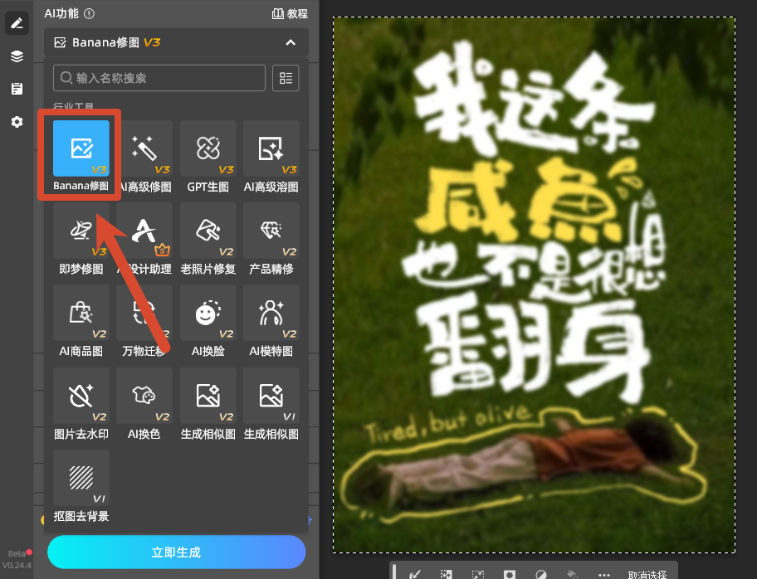This screenshot has height=579, width=757.
Task: Click the 立即生成 generate button
Action: 177,552
